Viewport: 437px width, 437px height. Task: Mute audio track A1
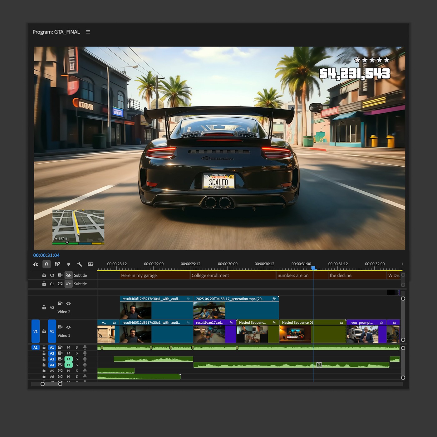pos(68,347)
